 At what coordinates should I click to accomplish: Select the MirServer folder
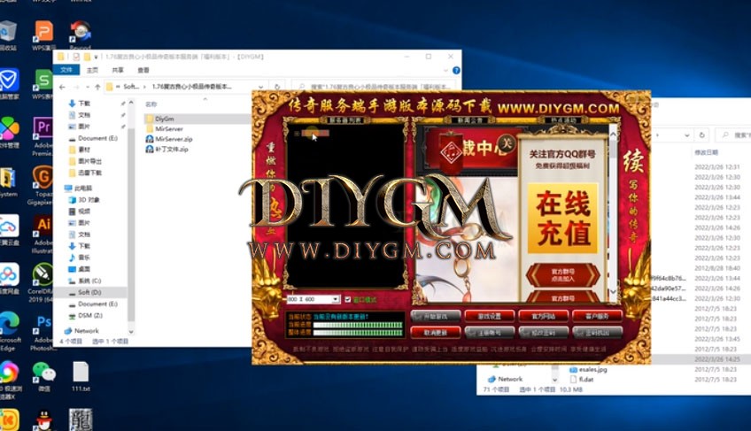pyautogui.click(x=164, y=129)
